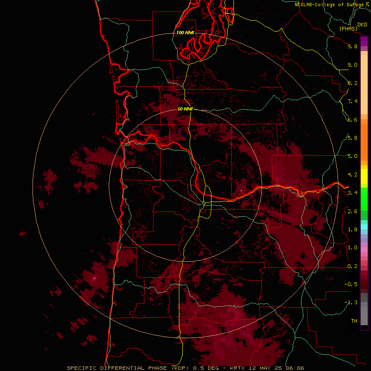371x371 pixels.
Task: Click the 8.2 legend value
Action: (x=352, y=83)
